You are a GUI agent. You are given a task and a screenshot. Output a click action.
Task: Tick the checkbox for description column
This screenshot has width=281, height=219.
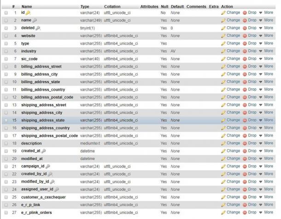click(x=6, y=144)
